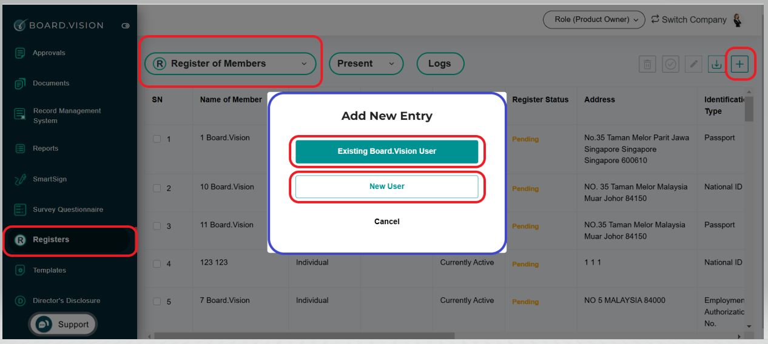The height and width of the screenshot is (344, 768).
Task: Select member name 1 Board.Vision
Action: click(225, 137)
